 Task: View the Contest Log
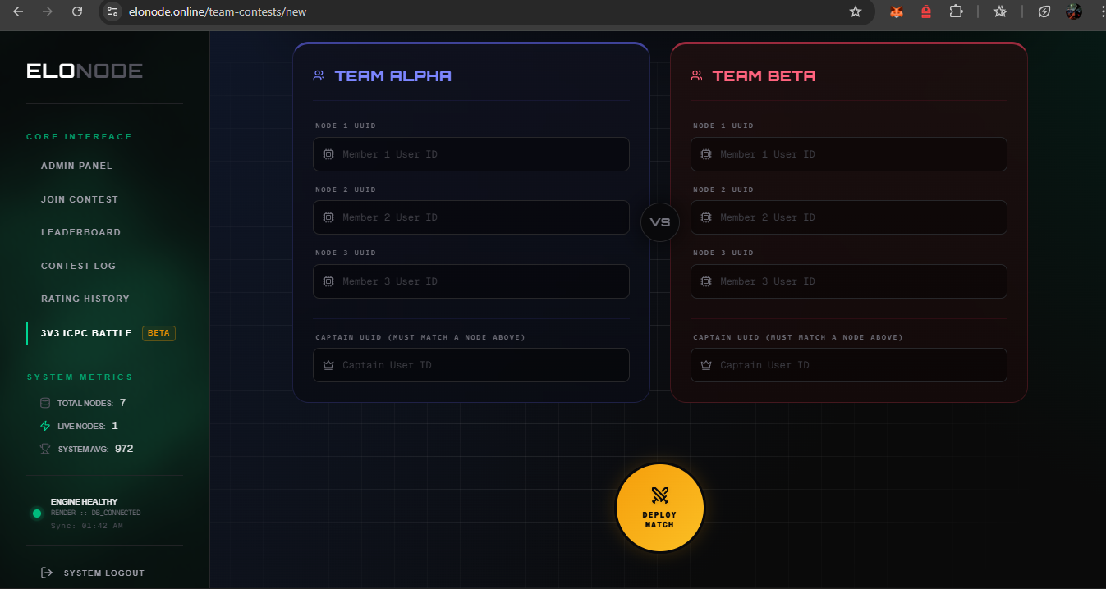point(78,266)
